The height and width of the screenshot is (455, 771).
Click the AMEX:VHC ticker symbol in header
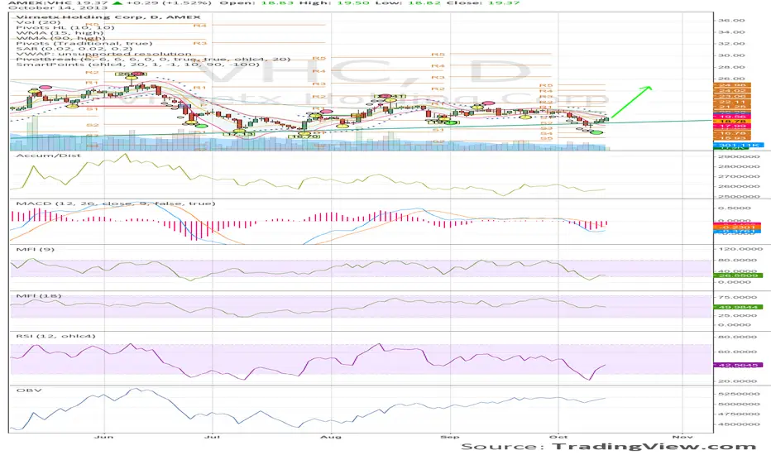tap(40, 2)
